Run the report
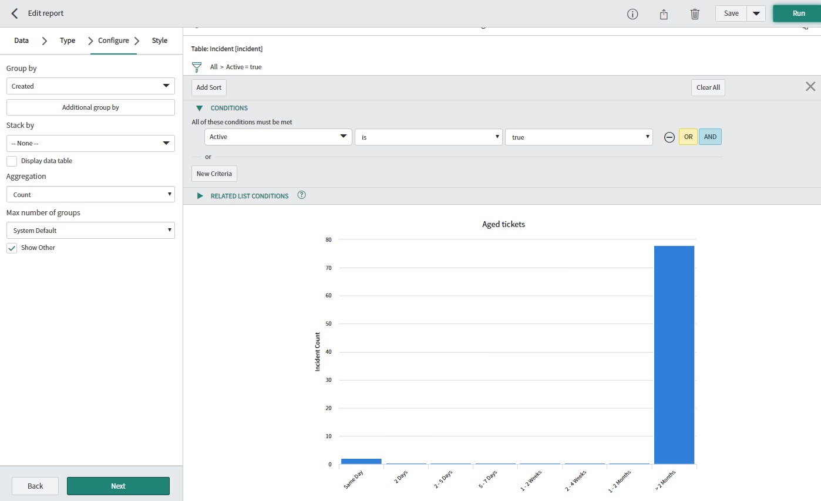The width and height of the screenshot is (821, 501). [x=798, y=13]
